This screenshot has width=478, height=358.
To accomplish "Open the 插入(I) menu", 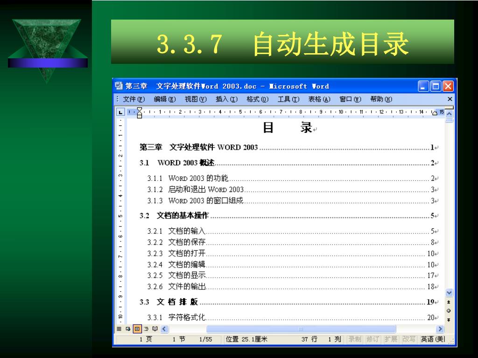I will click(226, 99).
